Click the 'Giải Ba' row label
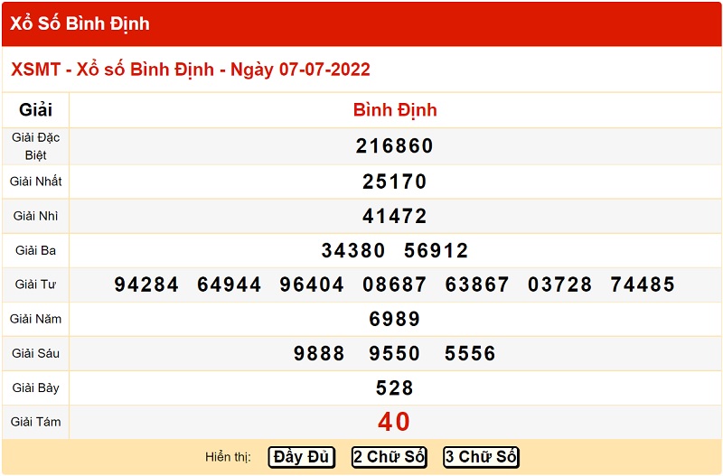 coord(35,251)
